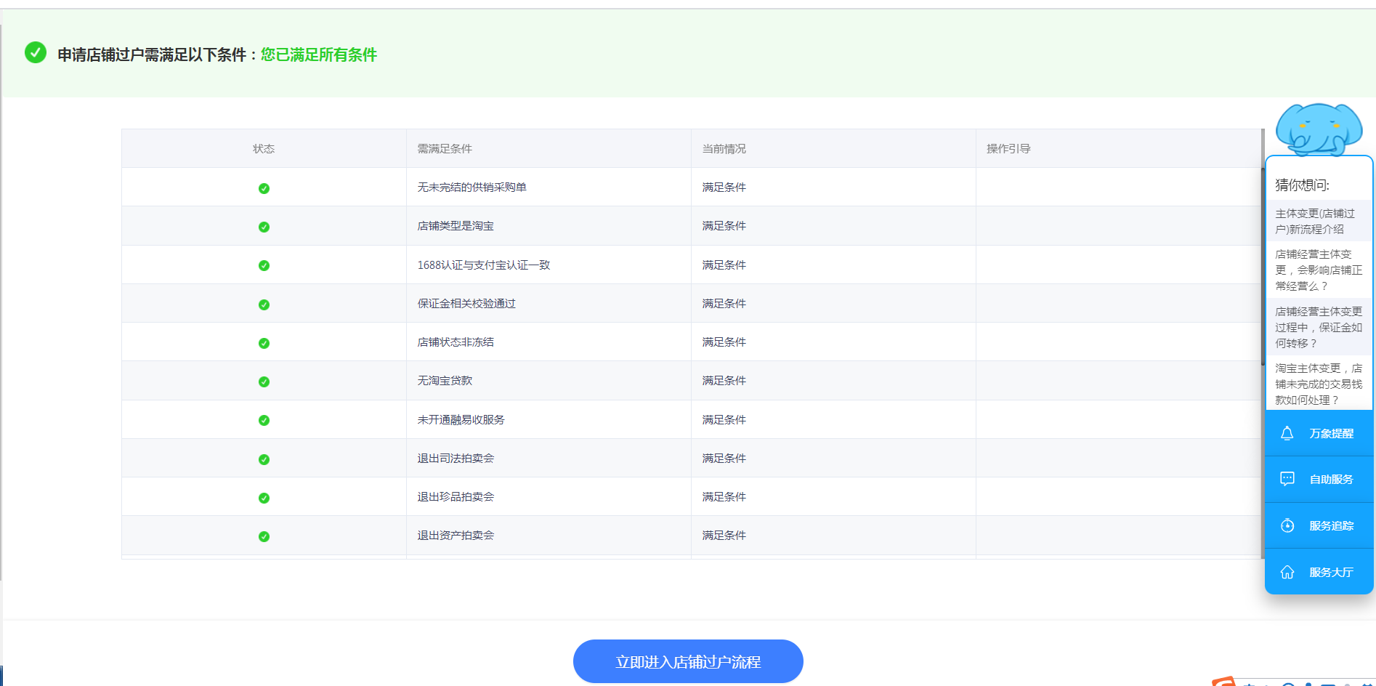Image resolution: width=1376 pixels, height=686 pixels.
Task: Click the 服务追踪 timer icon
Action: point(1287,525)
